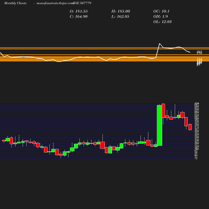209x209 pixels.
Task: Click the 'Monthly Charts' title text
Action: pyautogui.click(x=15, y=3)
